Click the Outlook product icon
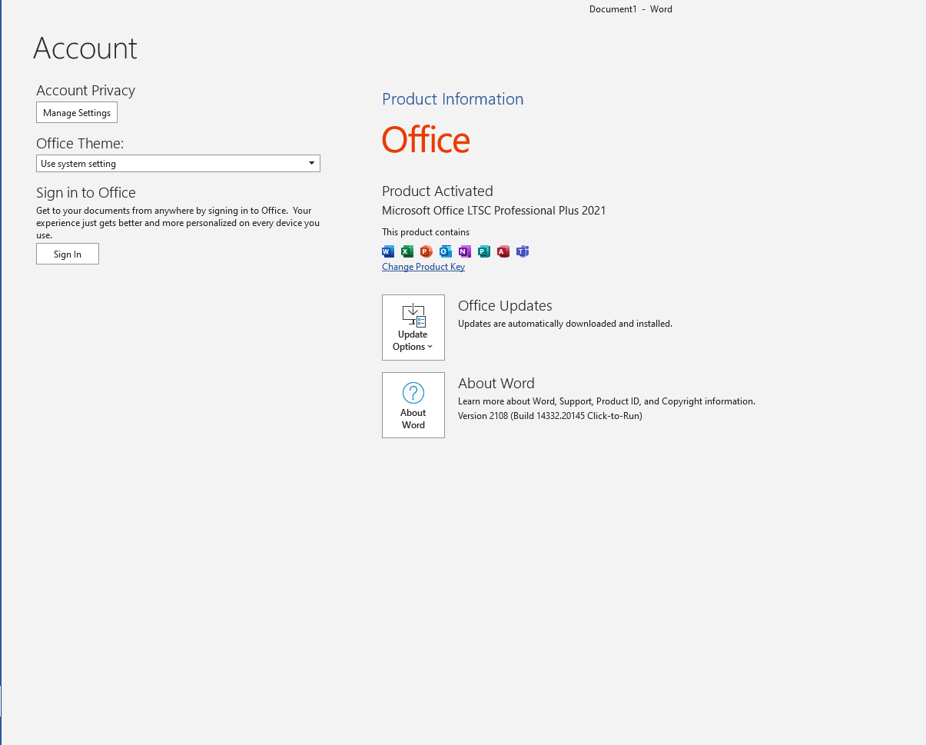This screenshot has height=745, width=926. pos(446,251)
